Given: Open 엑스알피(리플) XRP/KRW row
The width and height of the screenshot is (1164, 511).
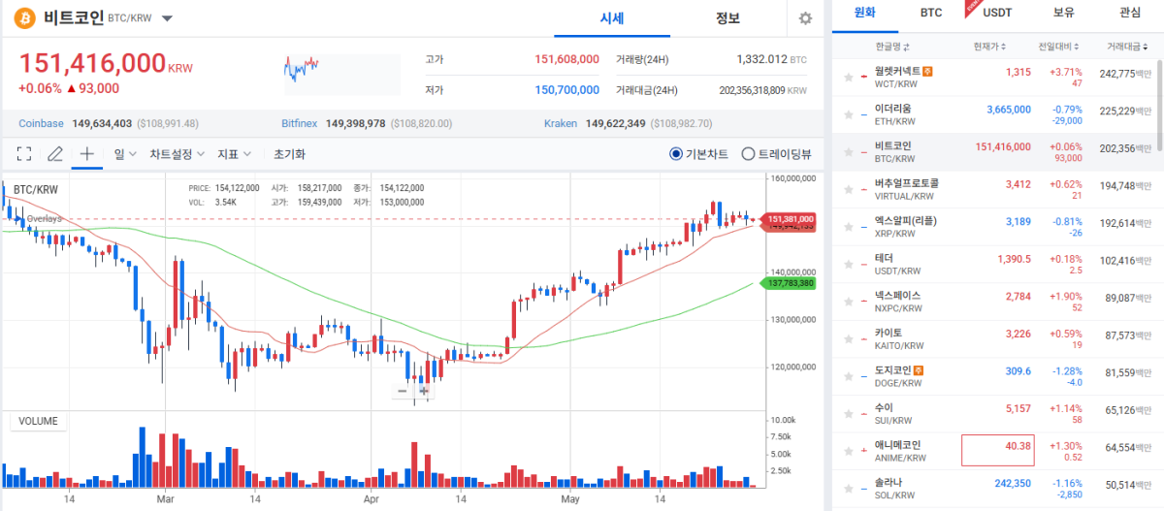Looking at the screenshot, I should [993, 226].
